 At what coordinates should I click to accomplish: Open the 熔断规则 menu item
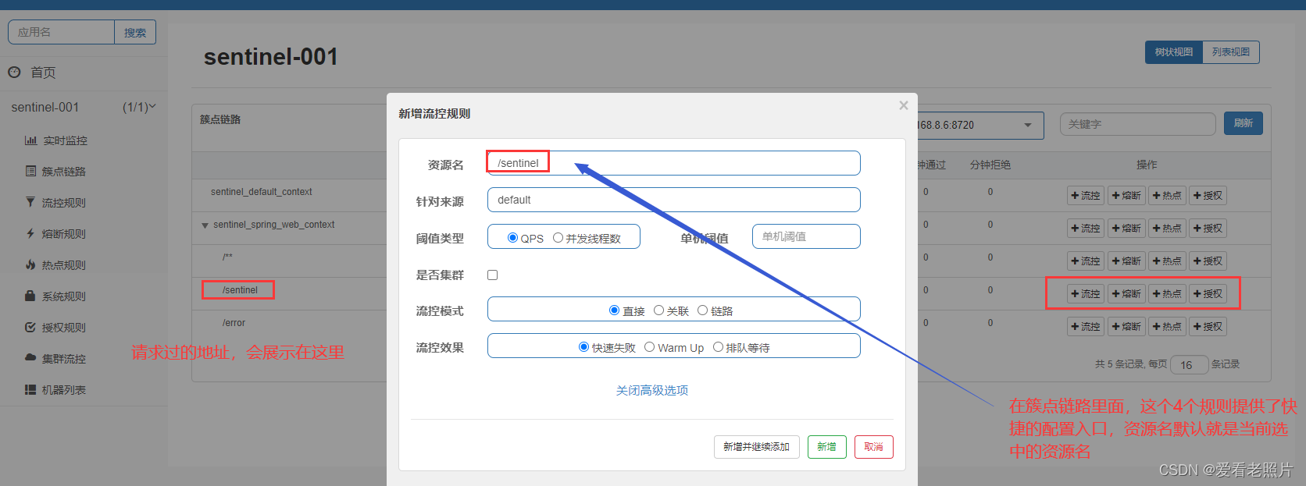click(x=63, y=234)
